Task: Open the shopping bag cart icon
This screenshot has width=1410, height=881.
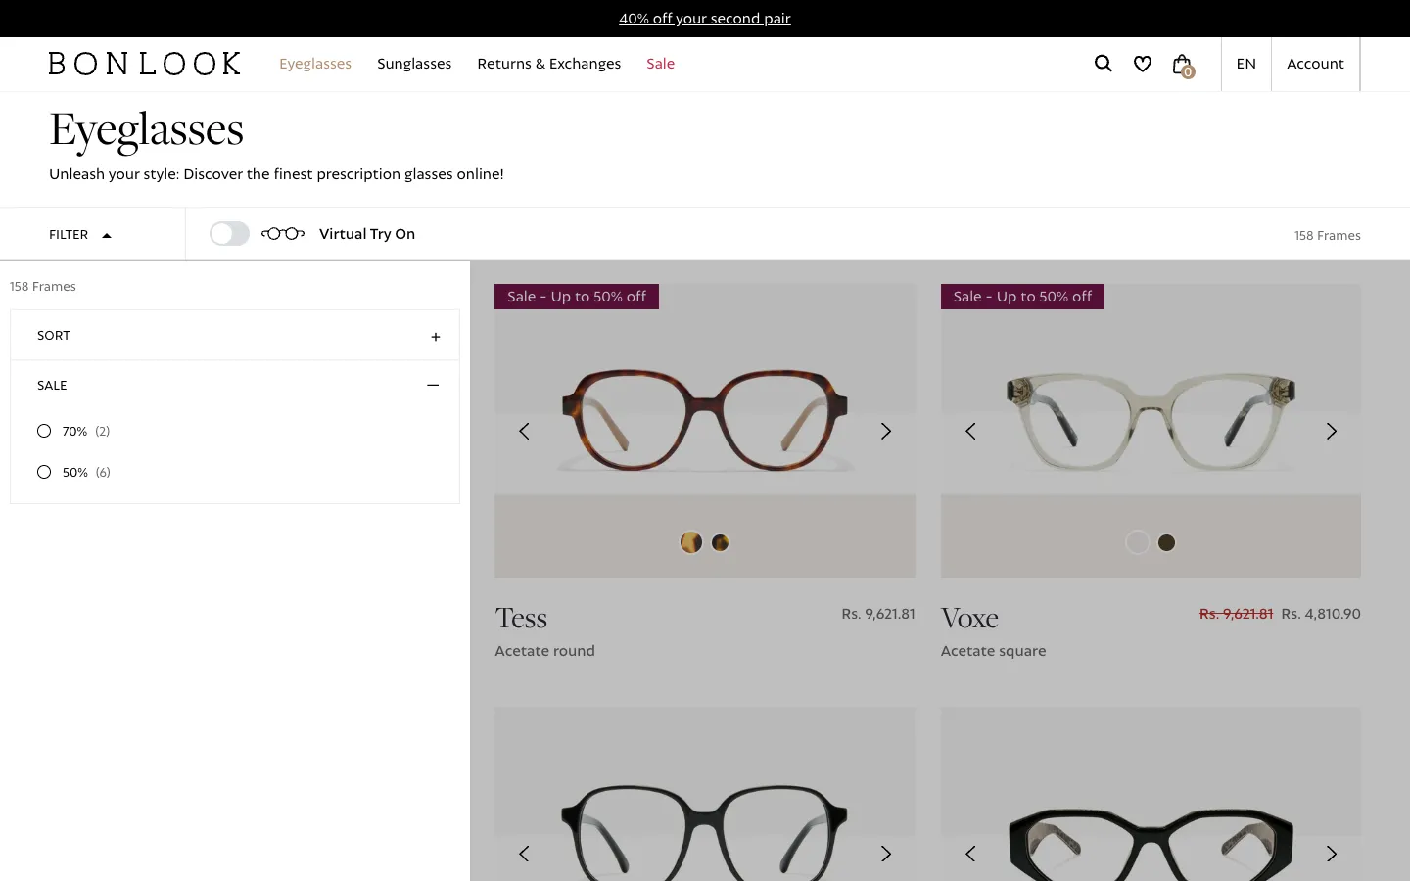Action: (1183, 65)
